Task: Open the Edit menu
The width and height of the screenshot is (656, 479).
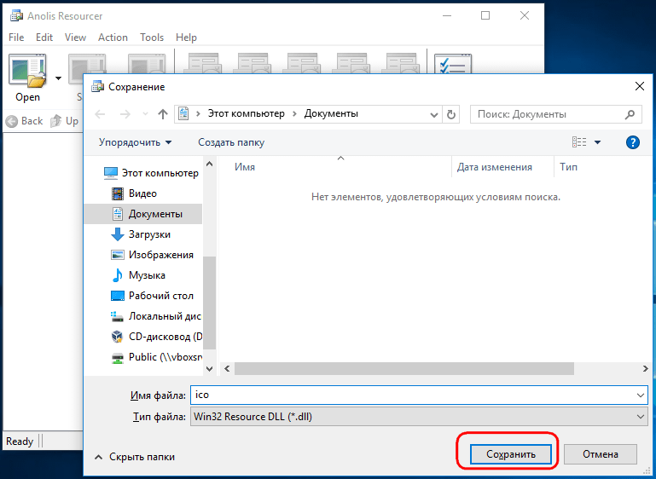Action: tap(44, 38)
